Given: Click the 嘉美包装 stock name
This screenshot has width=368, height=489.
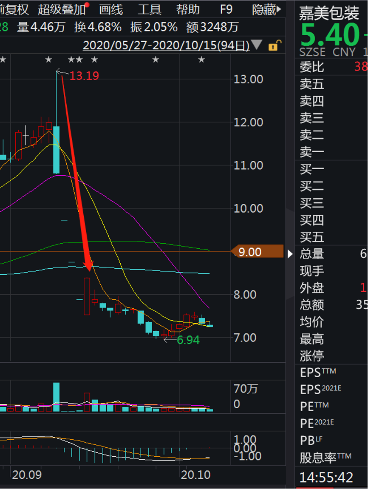Looking at the screenshot, I should [329, 13].
